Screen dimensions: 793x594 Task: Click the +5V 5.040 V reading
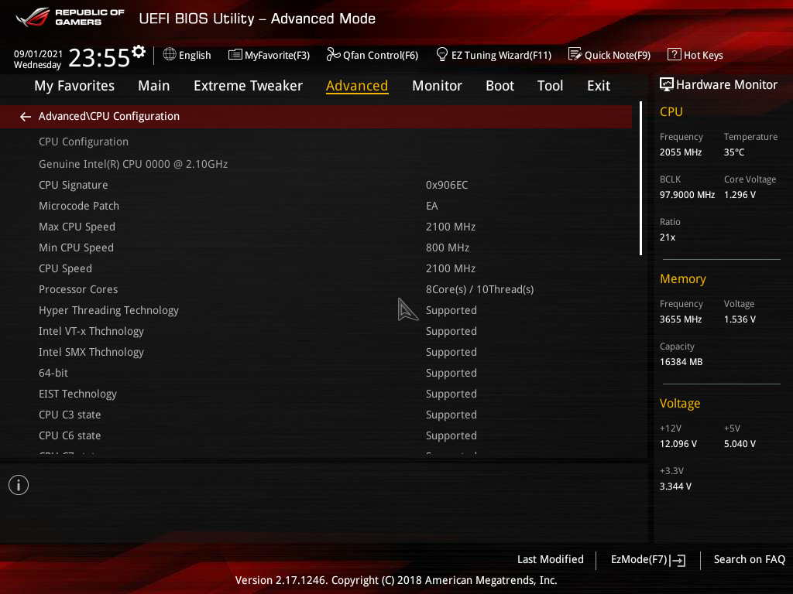click(x=740, y=443)
